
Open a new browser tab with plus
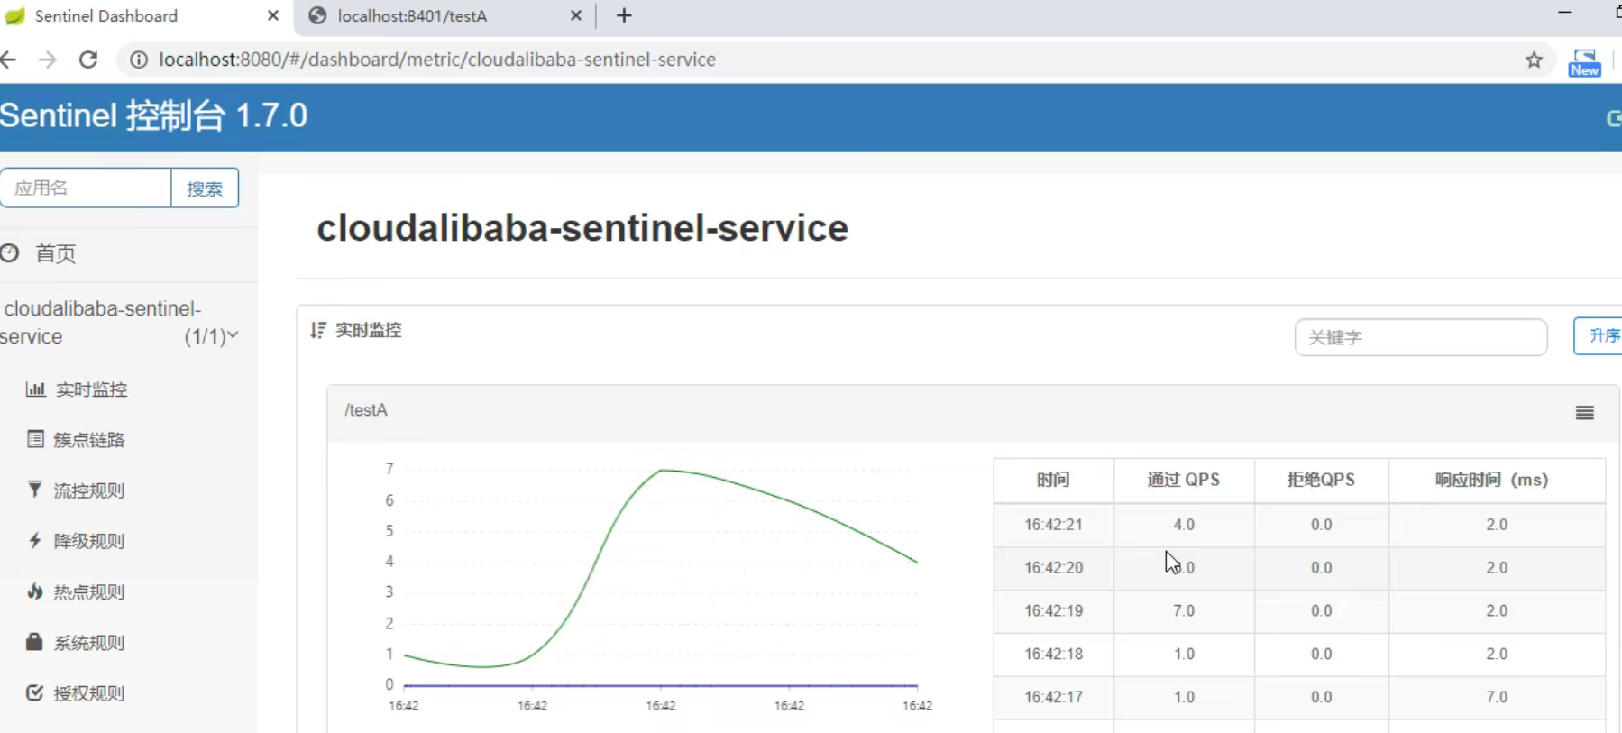pyautogui.click(x=624, y=15)
